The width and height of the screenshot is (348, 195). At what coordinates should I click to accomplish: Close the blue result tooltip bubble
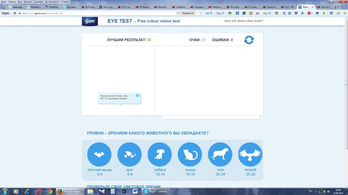(x=138, y=95)
